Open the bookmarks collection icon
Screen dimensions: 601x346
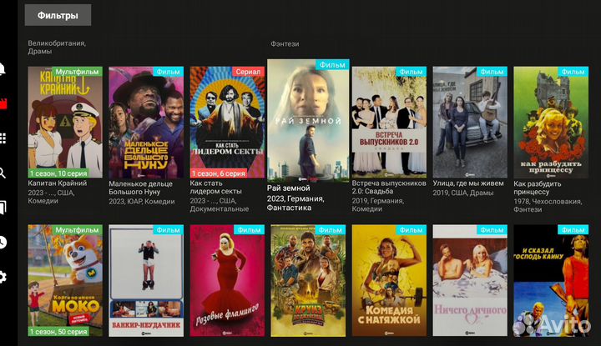pyautogui.click(x=3, y=208)
